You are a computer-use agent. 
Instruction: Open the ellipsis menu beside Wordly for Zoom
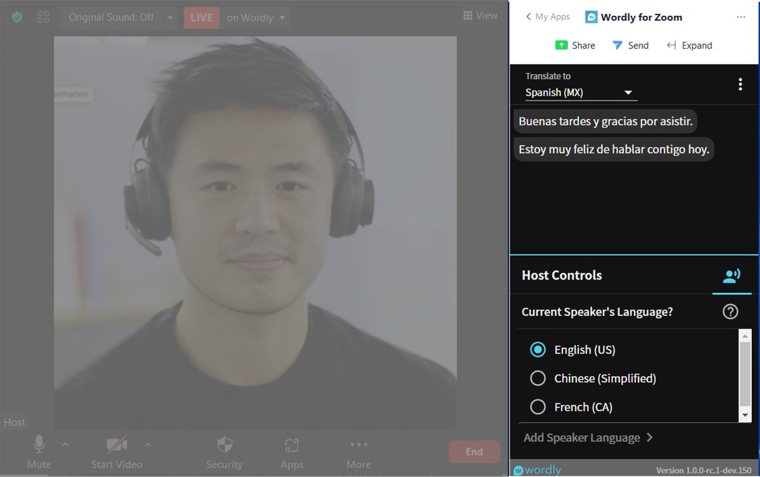pyautogui.click(x=741, y=17)
